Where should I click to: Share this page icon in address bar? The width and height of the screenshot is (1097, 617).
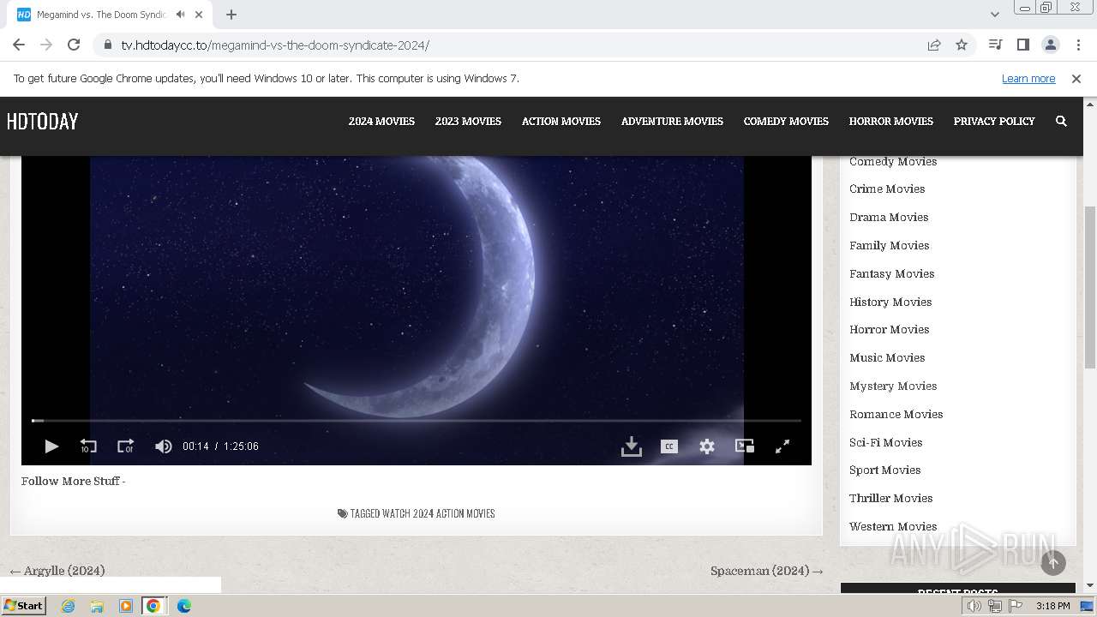point(934,45)
